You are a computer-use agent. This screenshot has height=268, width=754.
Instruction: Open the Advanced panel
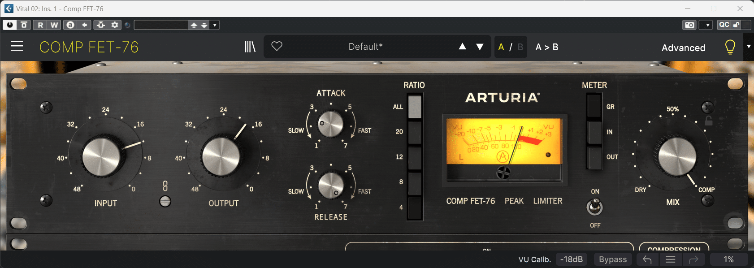pyautogui.click(x=684, y=48)
